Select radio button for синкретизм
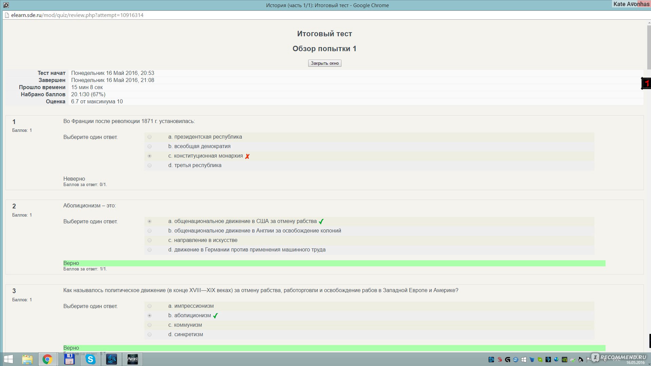This screenshot has height=366, width=651. click(x=150, y=334)
